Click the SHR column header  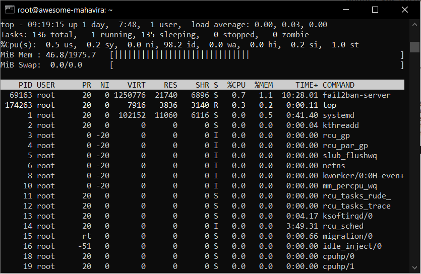pyautogui.click(x=202, y=85)
